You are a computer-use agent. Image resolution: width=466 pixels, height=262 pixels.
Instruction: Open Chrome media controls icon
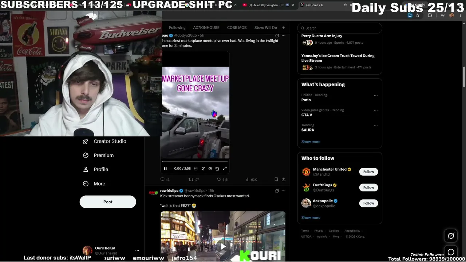point(443,15)
